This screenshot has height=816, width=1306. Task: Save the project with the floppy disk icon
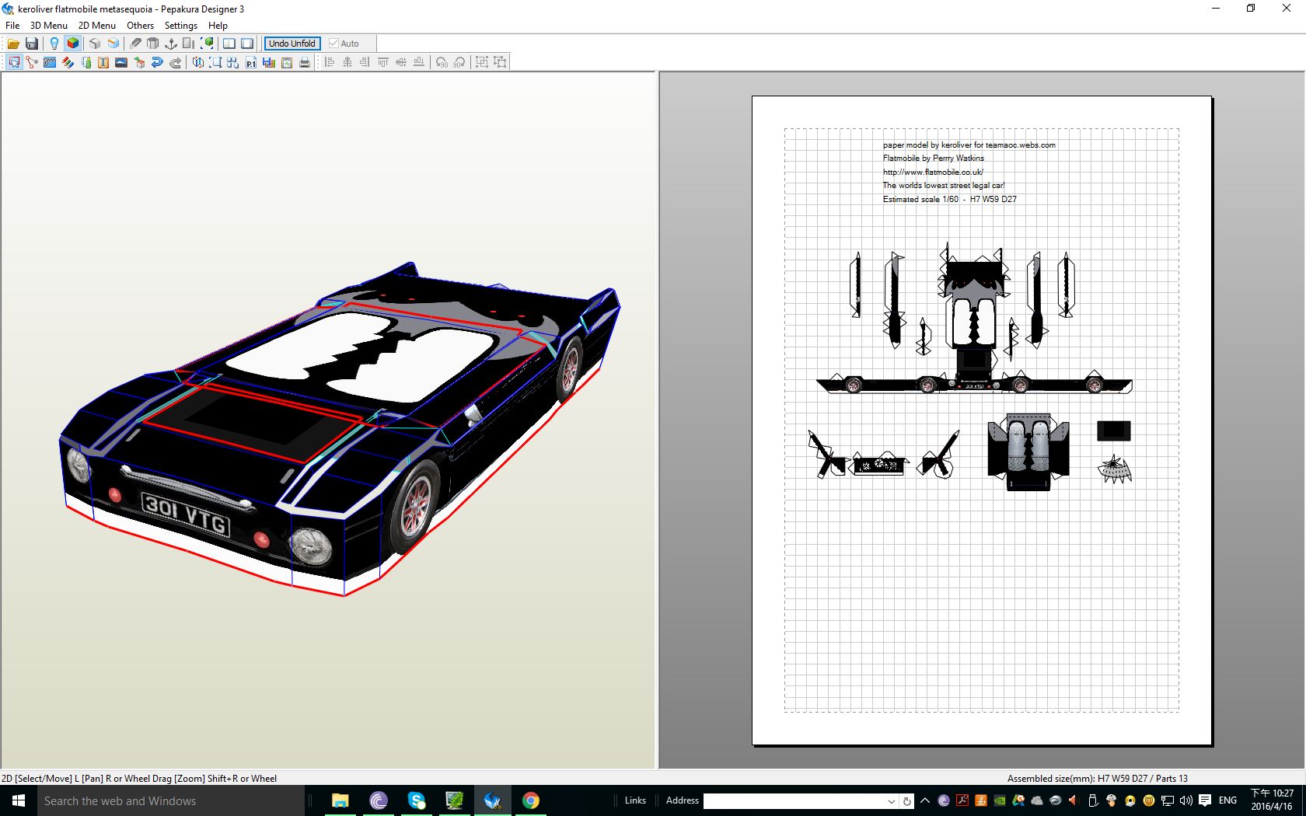[32, 44]
